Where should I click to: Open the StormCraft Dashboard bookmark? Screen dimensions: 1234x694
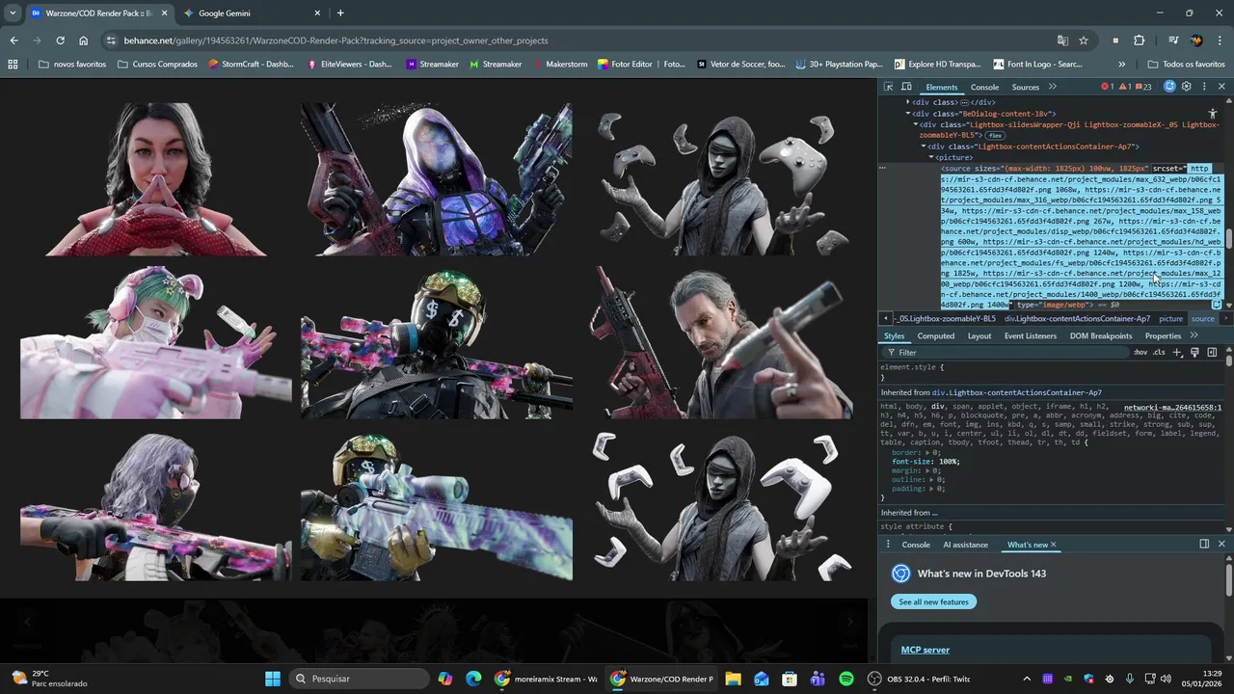(x=250, y=65)
